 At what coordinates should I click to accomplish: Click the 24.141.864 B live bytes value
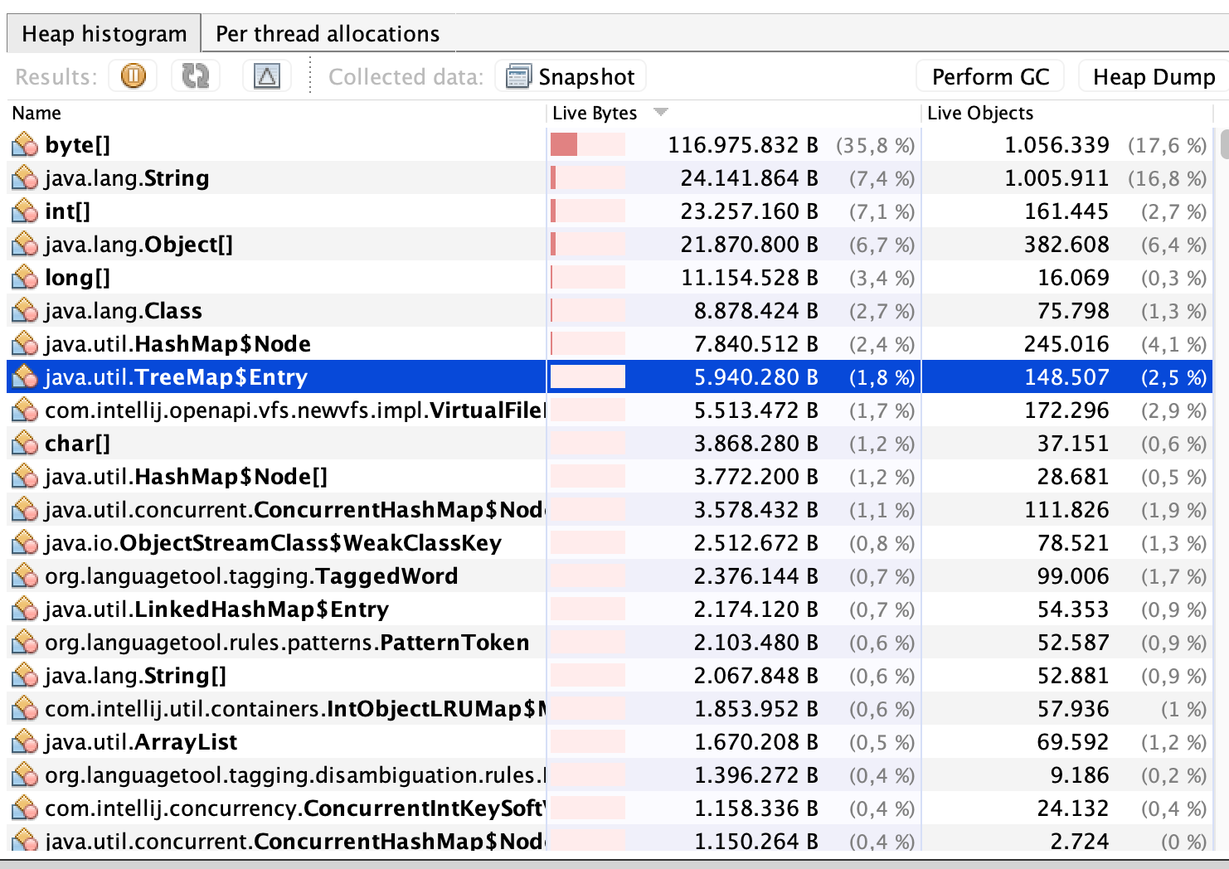coord(750,178)
